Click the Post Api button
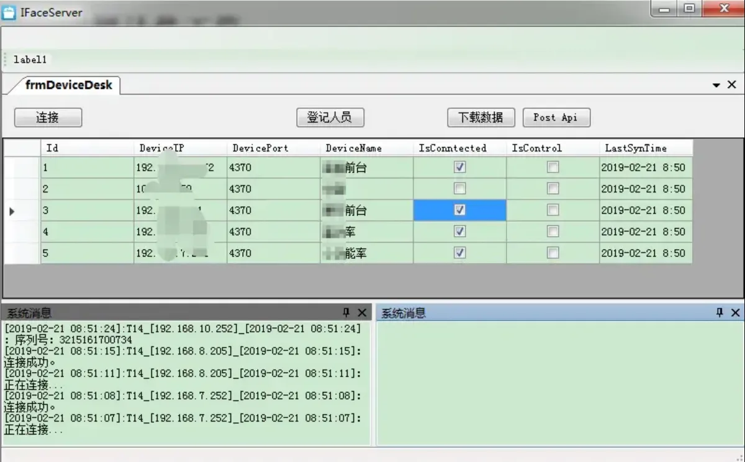745x462 pixels. pyautogui.click(x=556, y=117)
